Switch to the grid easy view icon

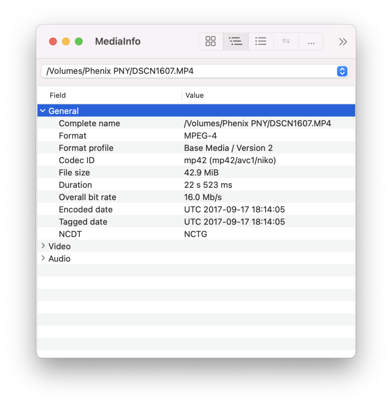point(211,41)
